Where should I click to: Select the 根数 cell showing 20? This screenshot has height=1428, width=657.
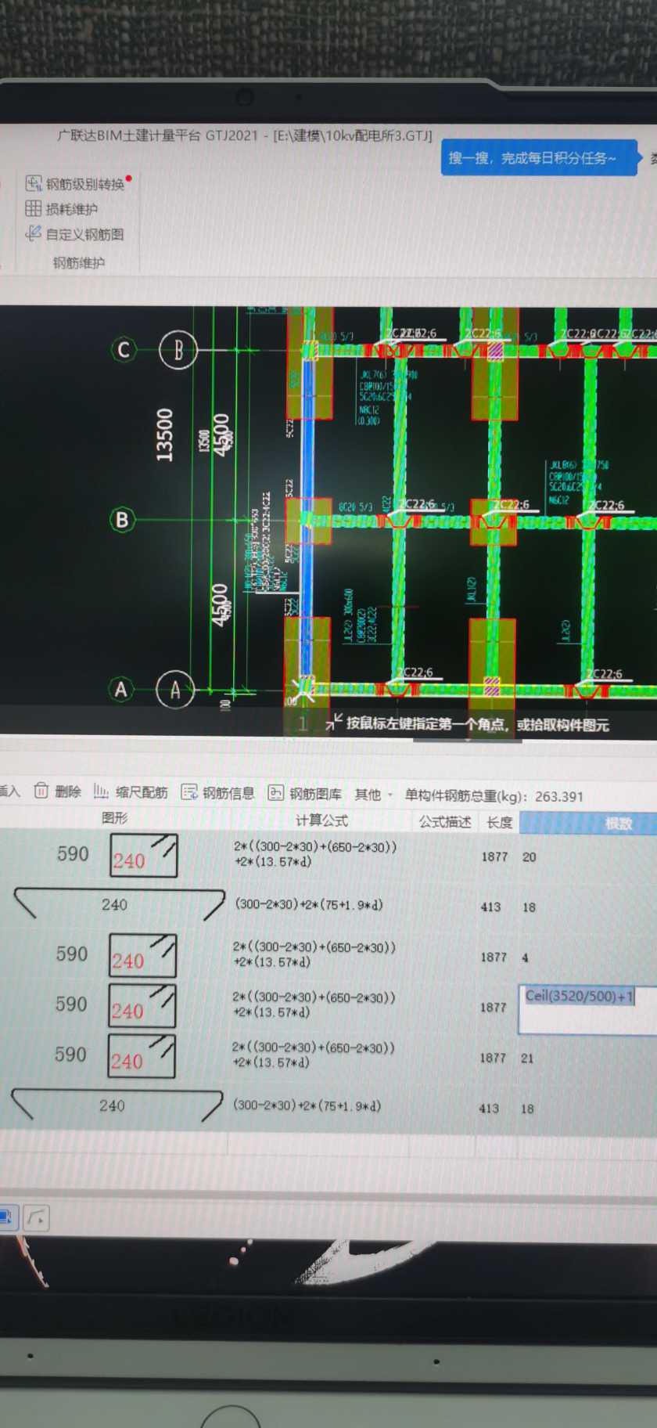coord(530,857)
